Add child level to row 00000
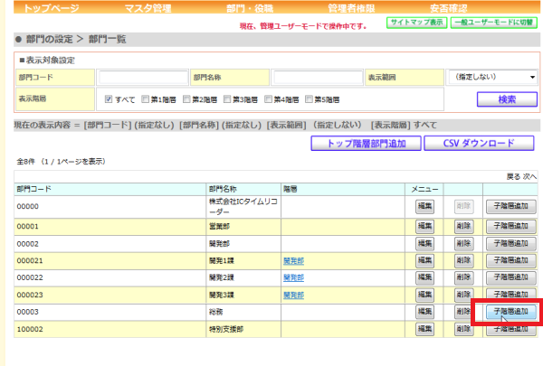 pos(510,207)
